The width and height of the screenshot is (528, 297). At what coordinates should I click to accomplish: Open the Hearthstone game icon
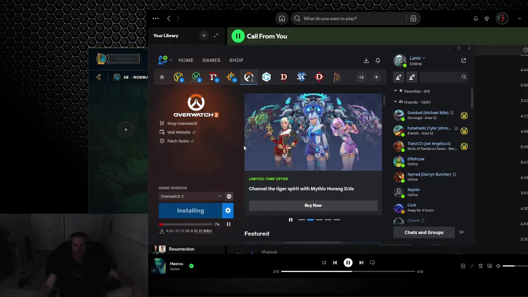click(231, 77)
